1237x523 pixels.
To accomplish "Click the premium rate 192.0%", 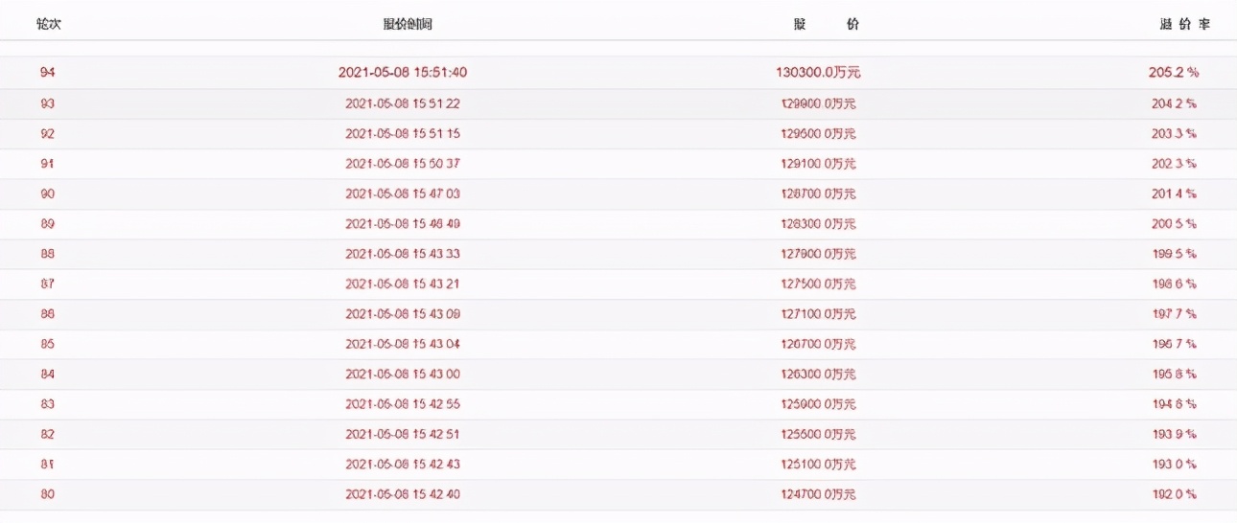I will click(1174, 494).
